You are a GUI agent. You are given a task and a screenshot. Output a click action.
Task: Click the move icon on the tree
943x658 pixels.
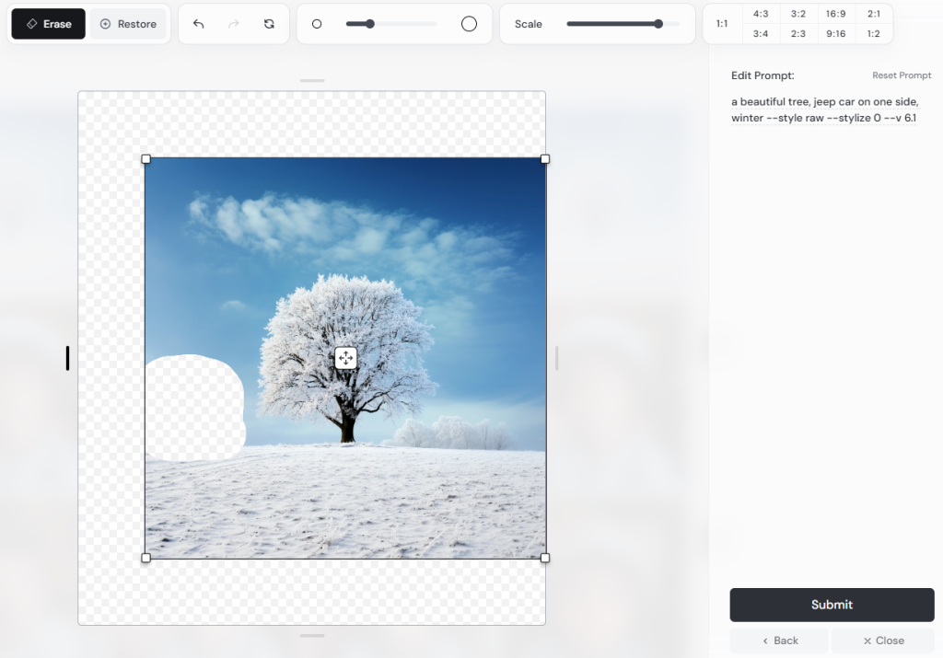(345, 358)
